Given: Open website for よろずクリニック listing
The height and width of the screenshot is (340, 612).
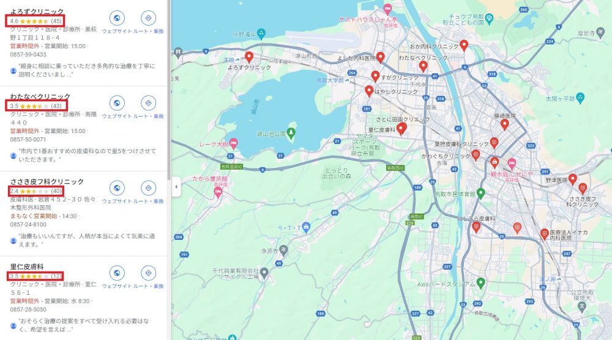Looking at the screenshot, I should 117,18.
